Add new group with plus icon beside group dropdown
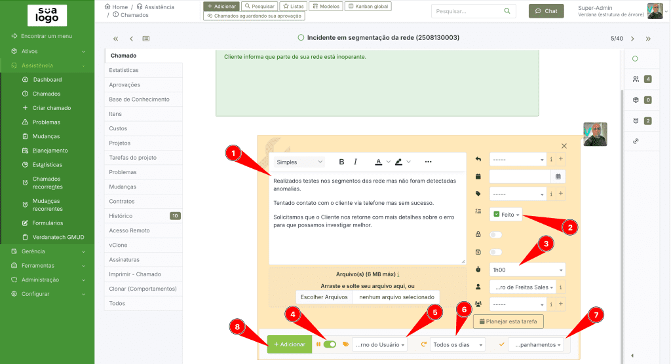The image size is (671, 364). [561, 304]
